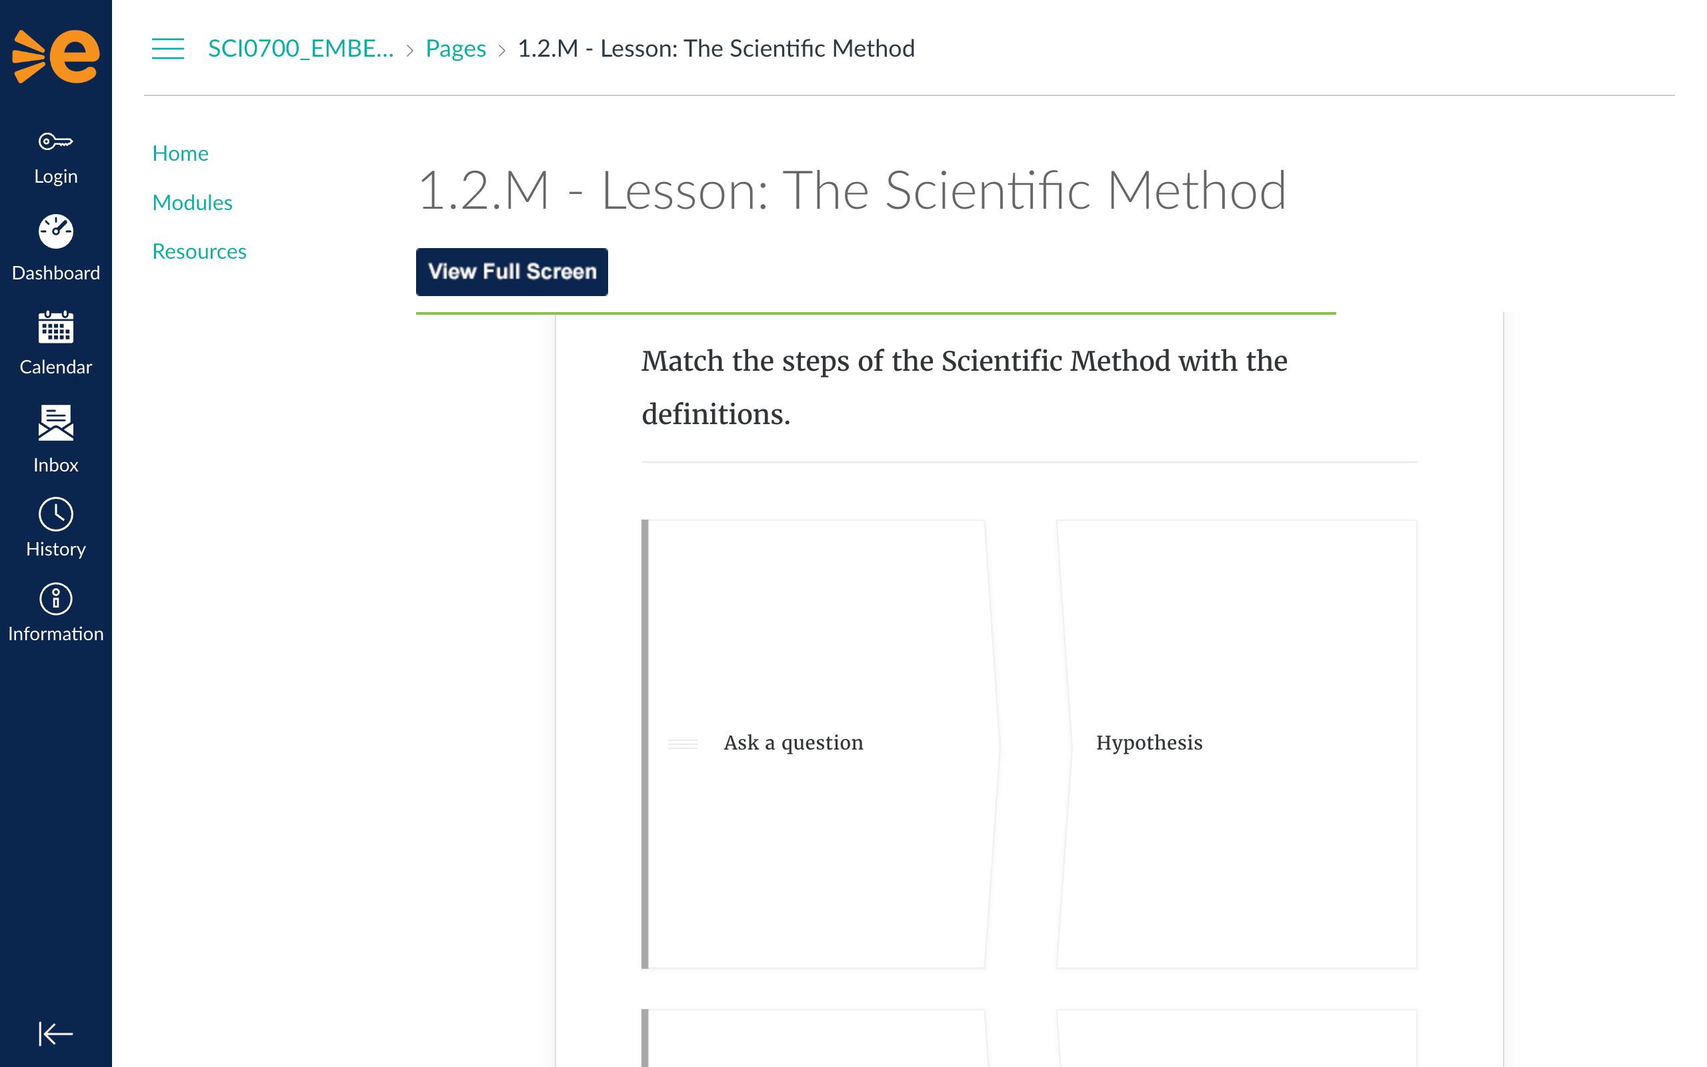Viewport: 1707px width, 1067px height.
Task: Select the Ask a question card
Action: click(x=818, y=743)
